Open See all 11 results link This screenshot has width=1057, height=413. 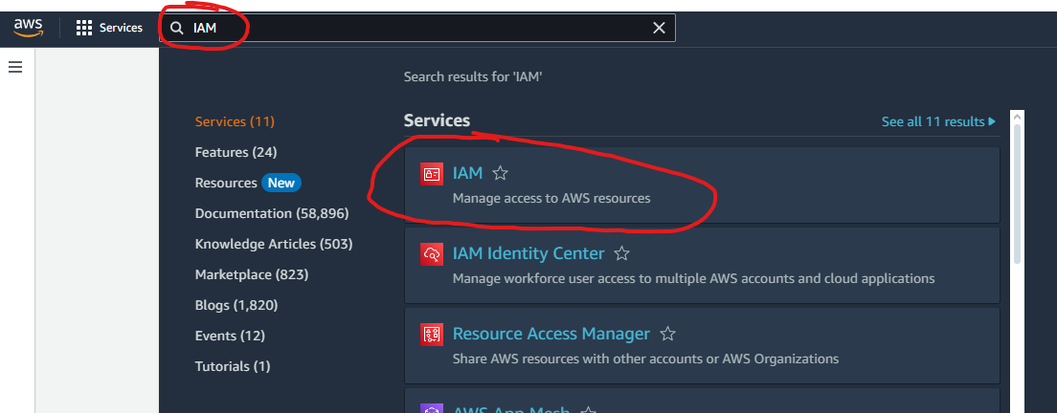(x=938, y=121)
